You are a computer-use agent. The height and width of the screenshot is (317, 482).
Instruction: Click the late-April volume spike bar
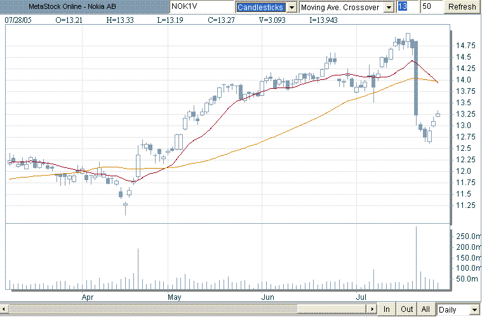pos(138,269)
